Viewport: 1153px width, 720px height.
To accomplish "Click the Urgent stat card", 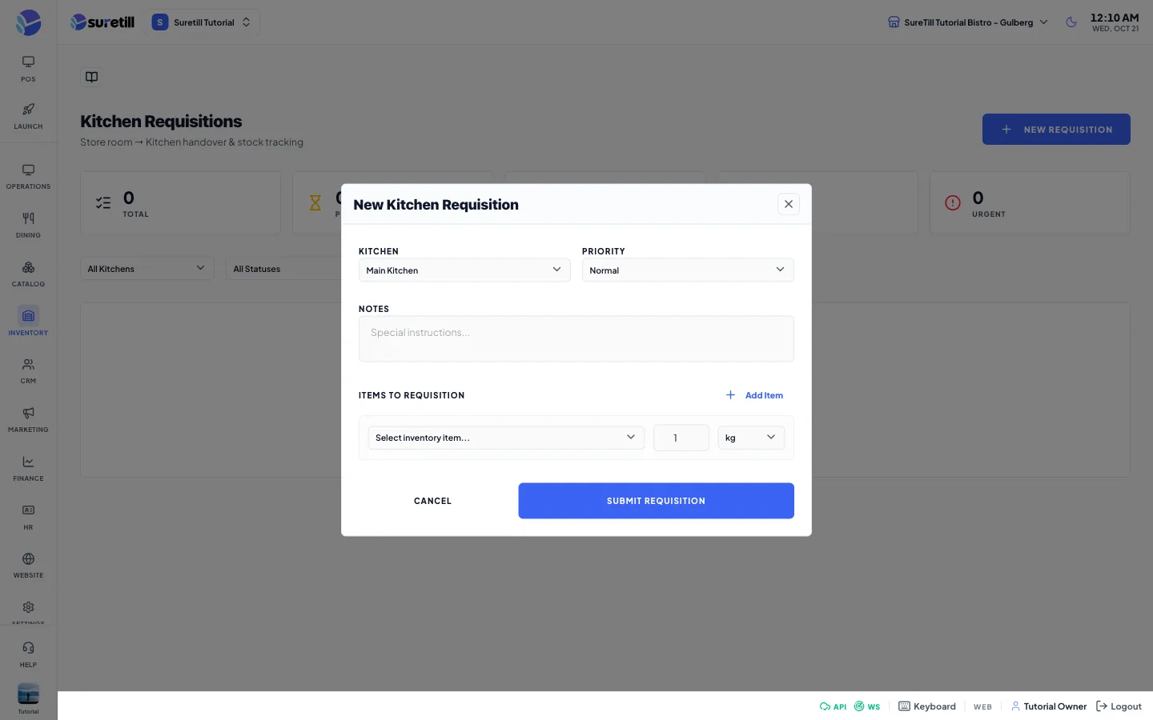I will (1030, 203).
